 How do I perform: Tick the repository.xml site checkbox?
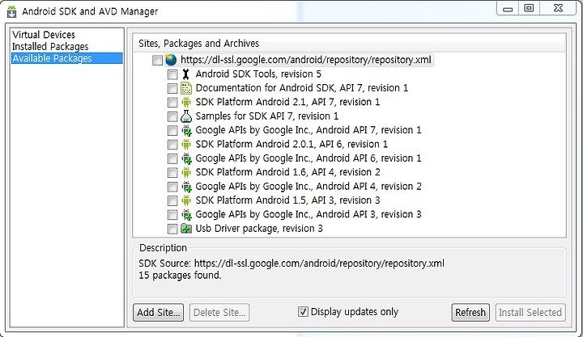tap(157, 60)
